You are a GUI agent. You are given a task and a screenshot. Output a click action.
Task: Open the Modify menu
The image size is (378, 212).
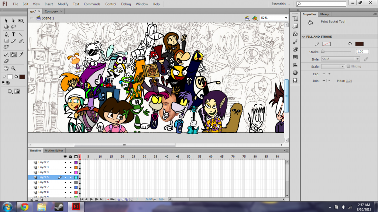(63, 4)
